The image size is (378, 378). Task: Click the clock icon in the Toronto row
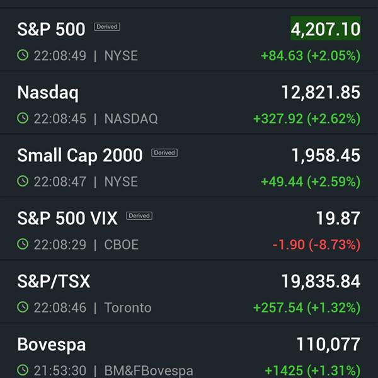click(x=23, y=307)
